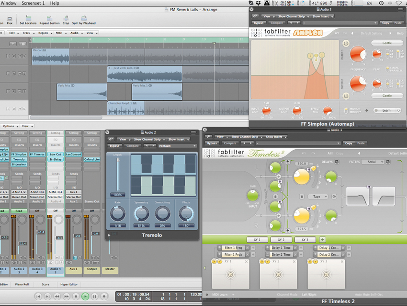Click the lock icon left of Tape
Screen dimensions: 407x306
[302, 197]
